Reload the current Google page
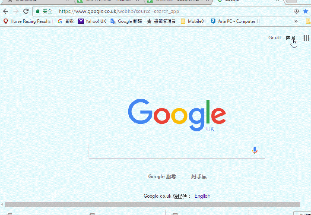 tap(26, 11)
